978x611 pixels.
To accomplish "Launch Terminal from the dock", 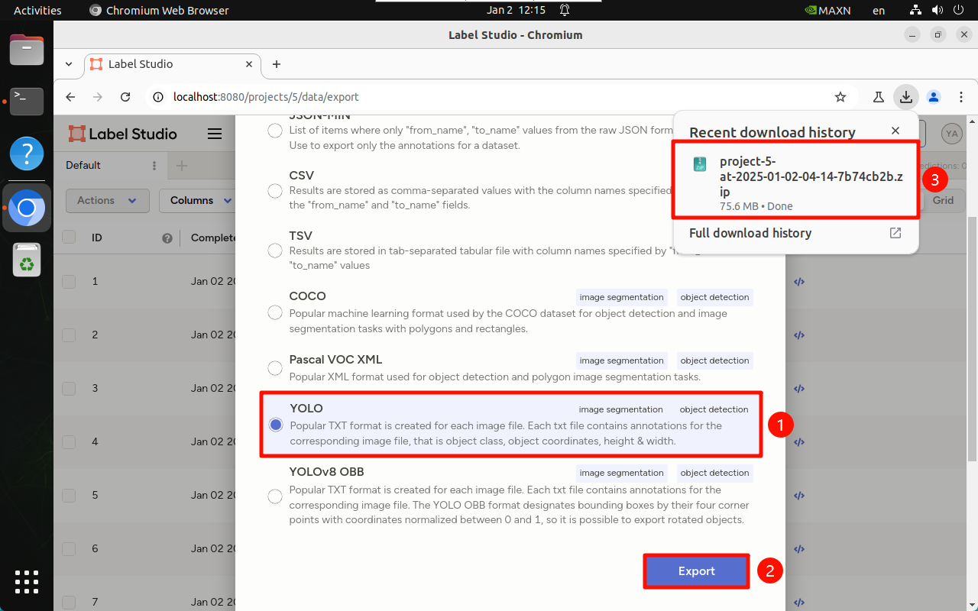I will [27, 101].
